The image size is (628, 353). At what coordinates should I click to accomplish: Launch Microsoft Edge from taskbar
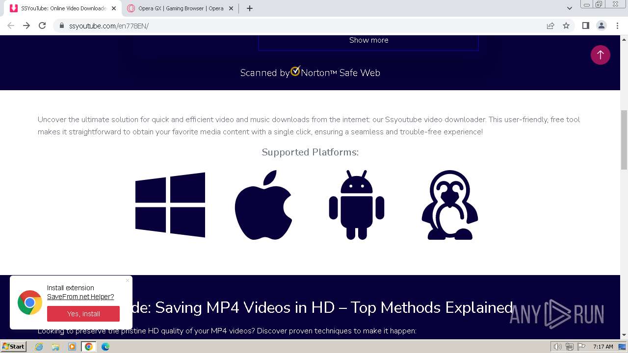[105, 347]
